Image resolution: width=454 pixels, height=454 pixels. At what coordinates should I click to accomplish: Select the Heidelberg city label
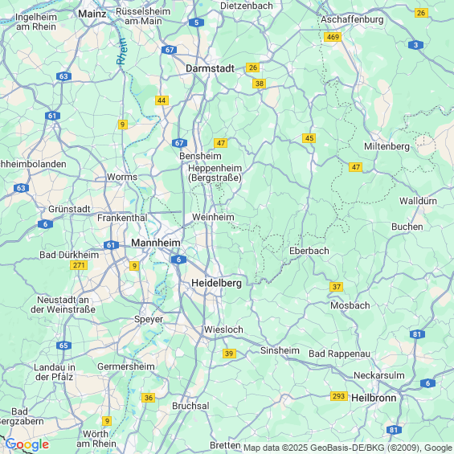pyautogui.click(x=217, y=283)
